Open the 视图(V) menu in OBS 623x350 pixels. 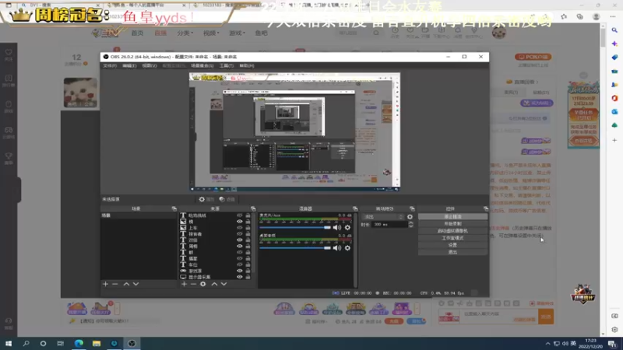coord(149,65)
